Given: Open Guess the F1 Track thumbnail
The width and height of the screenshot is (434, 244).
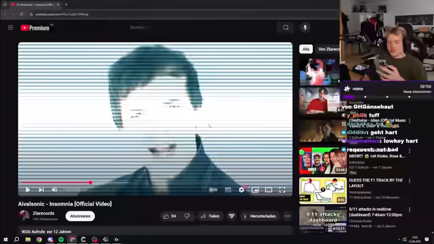Looking at the screenshot, I should click(323, 190).
